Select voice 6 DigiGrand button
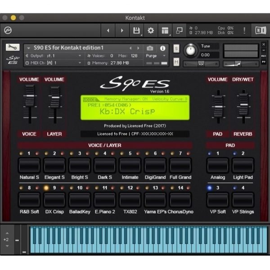The height and width of the screenshot is (270, 270). point(155,166)
